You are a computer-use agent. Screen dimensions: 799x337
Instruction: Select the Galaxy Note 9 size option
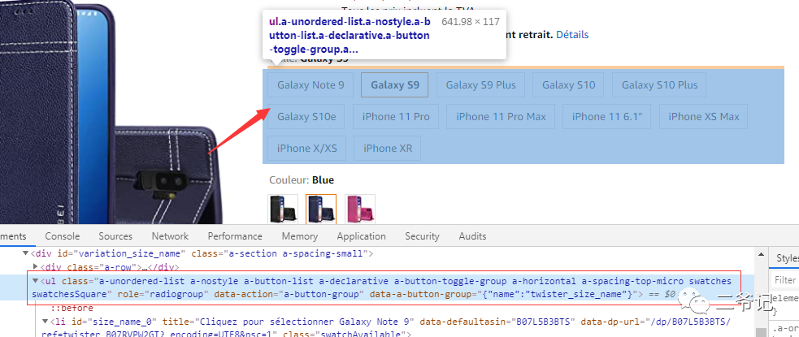310,85
